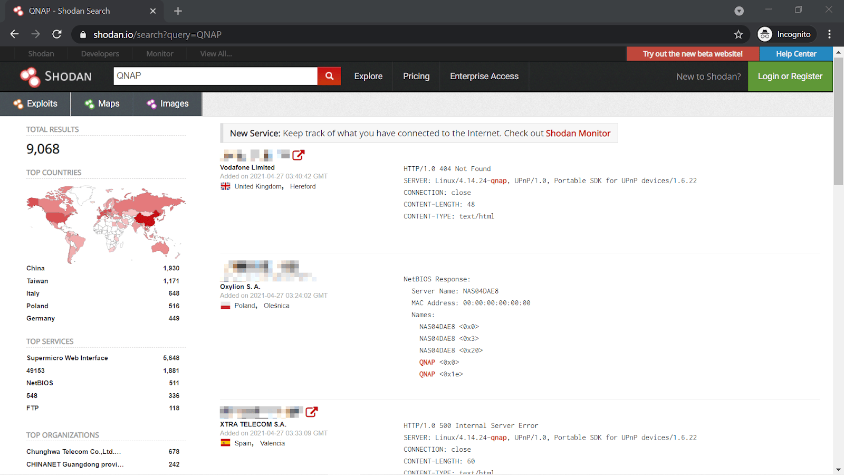Open the View All... menu item

pos(216,54)
